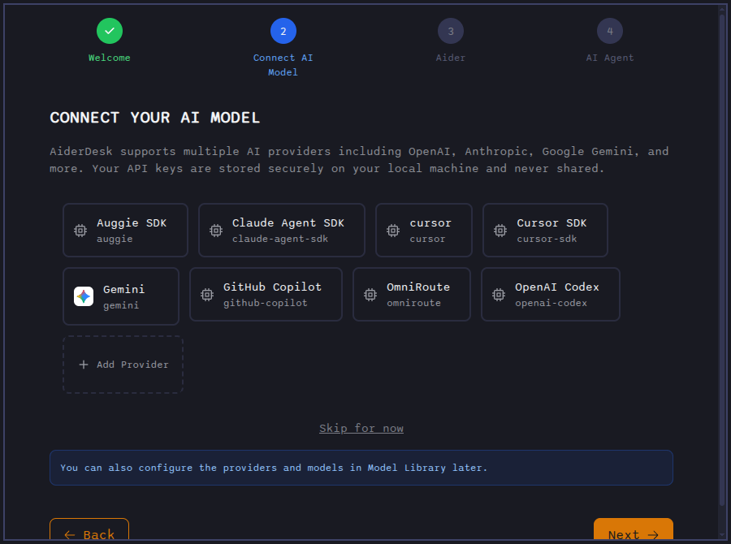Click the Next button text
This screenshot has height=544, width=731.
click(x=623, y=535)
